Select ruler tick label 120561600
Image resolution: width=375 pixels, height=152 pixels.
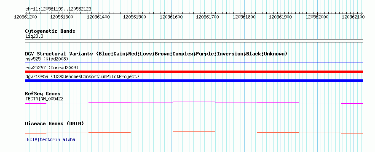(171, 17)
